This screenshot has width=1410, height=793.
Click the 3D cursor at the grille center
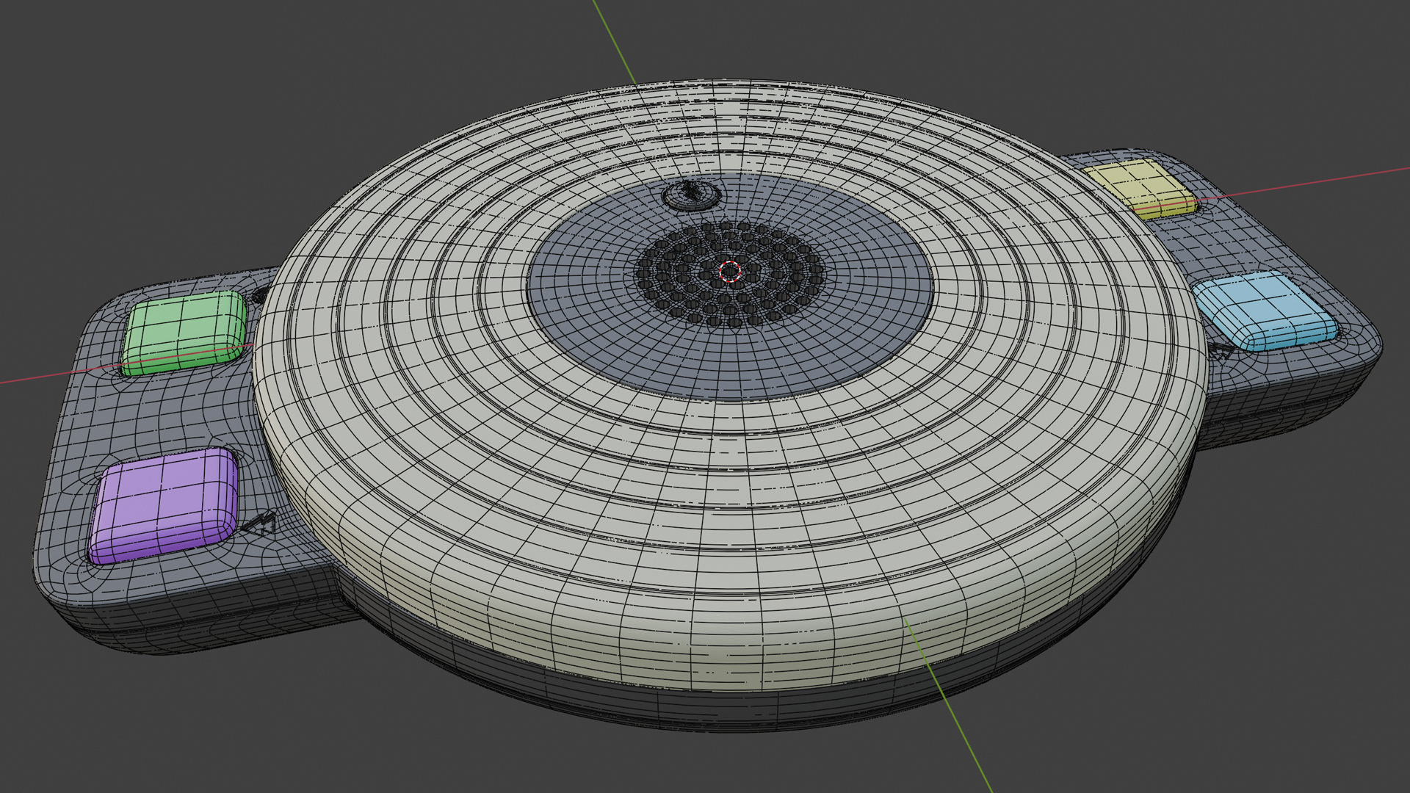(x=729, y=272)
